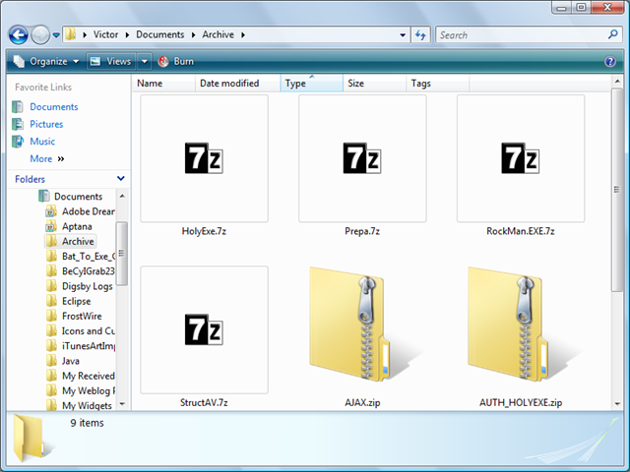Click the folder tree scrollbar thumb
This screenshot has width=630, height=472.
tap(122, 254)
